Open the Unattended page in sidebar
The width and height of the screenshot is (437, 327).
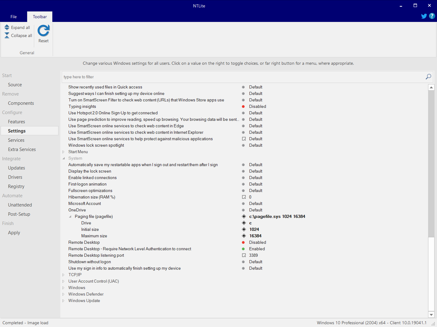pyautogui.click(x=20, y=205)
